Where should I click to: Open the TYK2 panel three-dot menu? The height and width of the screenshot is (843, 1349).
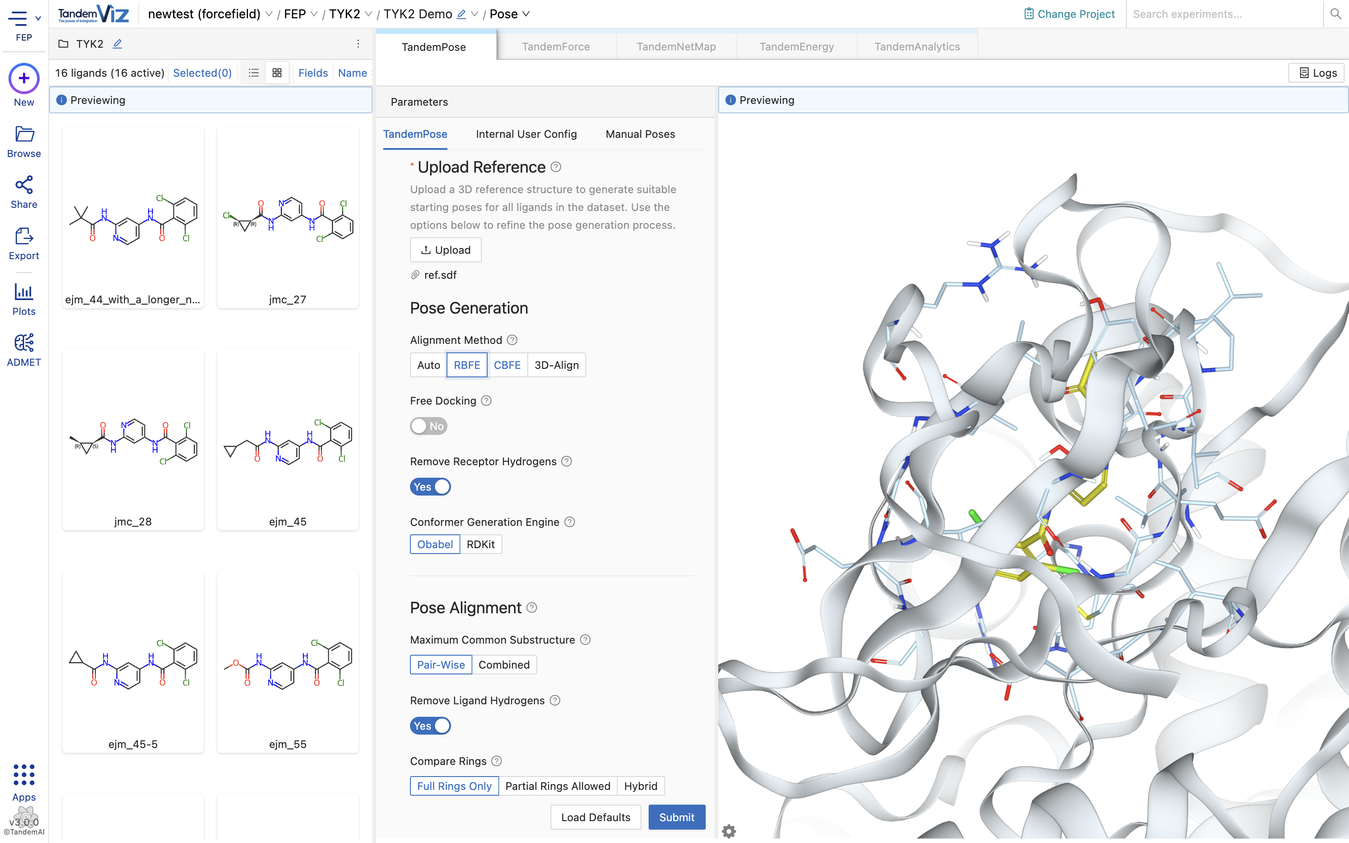pos(358,44)
